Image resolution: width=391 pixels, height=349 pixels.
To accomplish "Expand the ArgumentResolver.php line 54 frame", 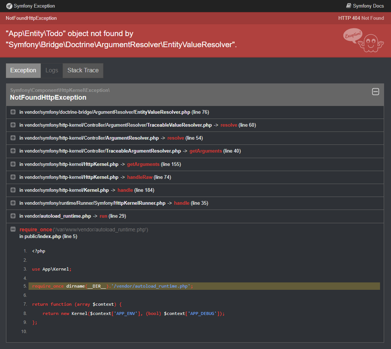I will pyautogui.click(x=14, y=138).
